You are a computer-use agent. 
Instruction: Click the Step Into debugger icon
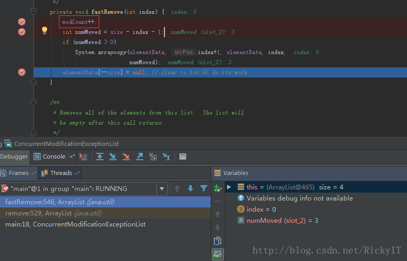113,156
